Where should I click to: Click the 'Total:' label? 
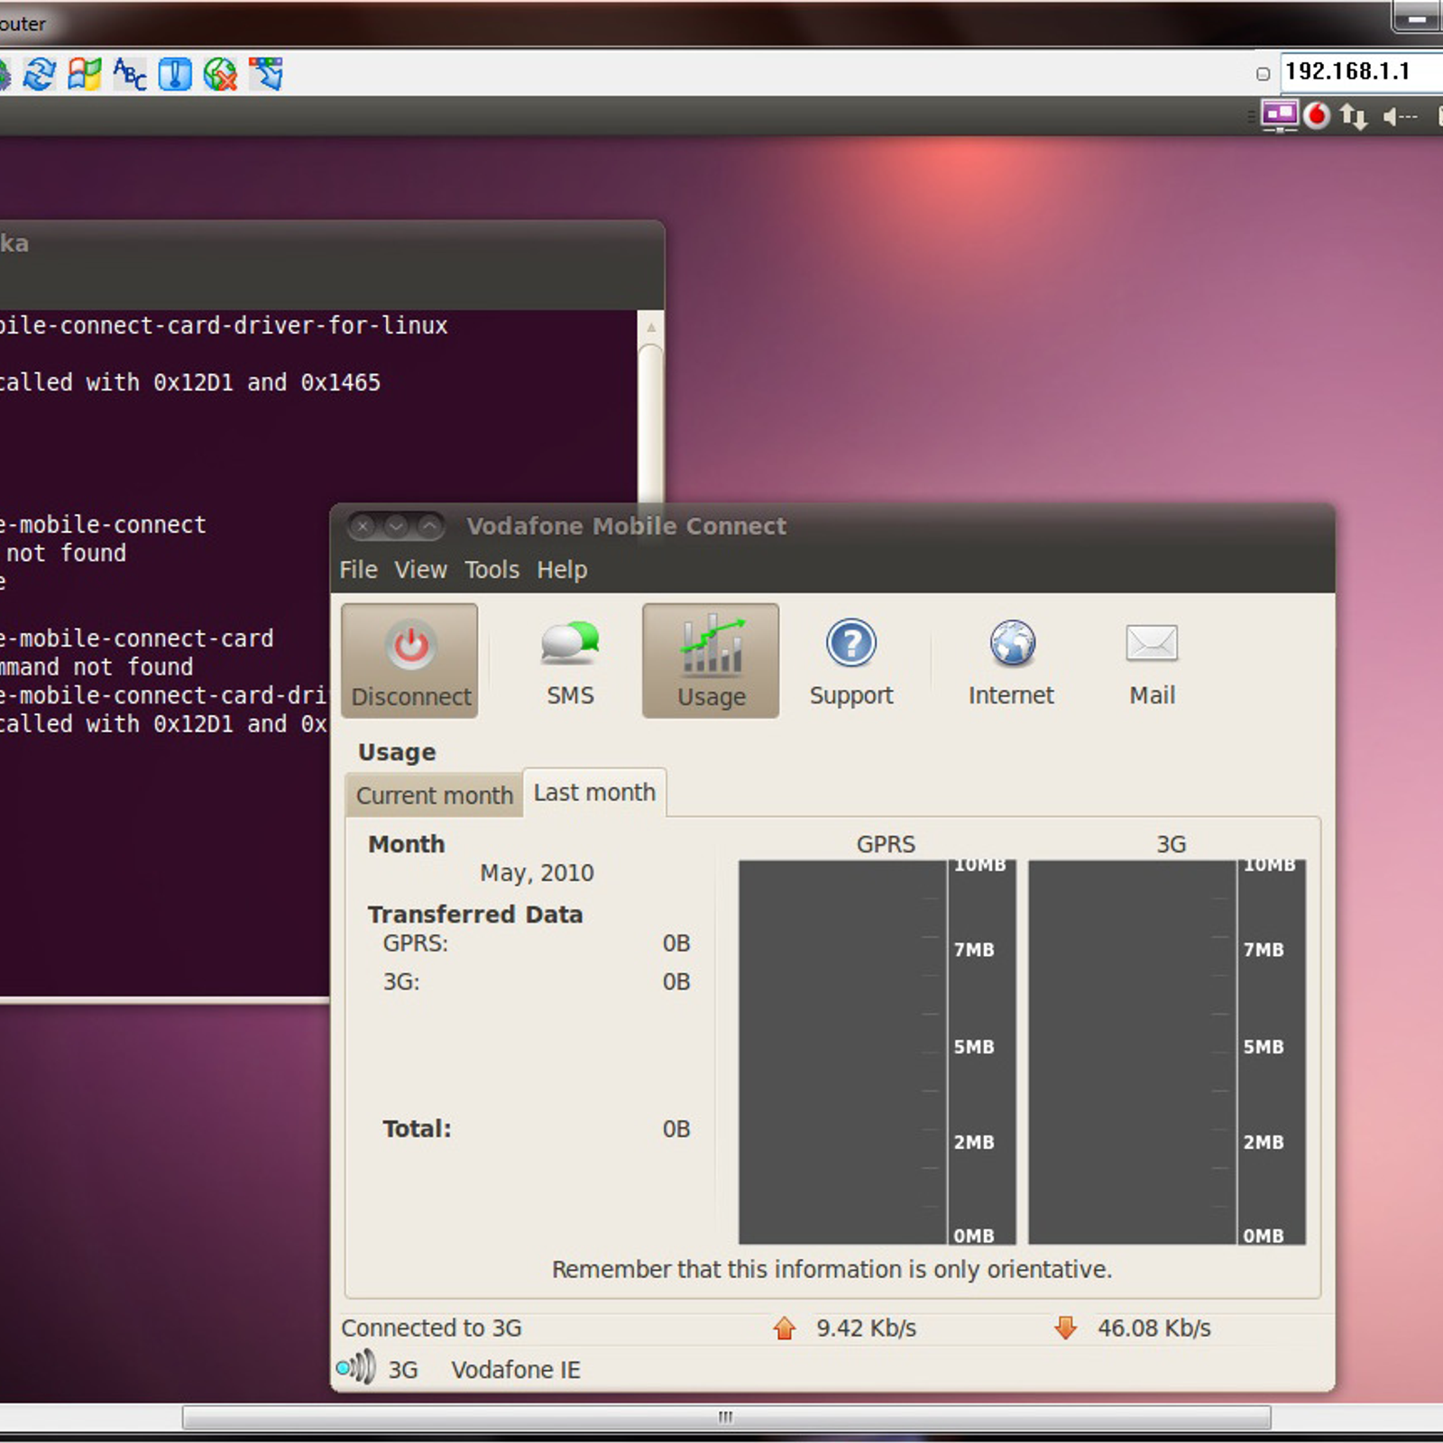point(417,1128)
